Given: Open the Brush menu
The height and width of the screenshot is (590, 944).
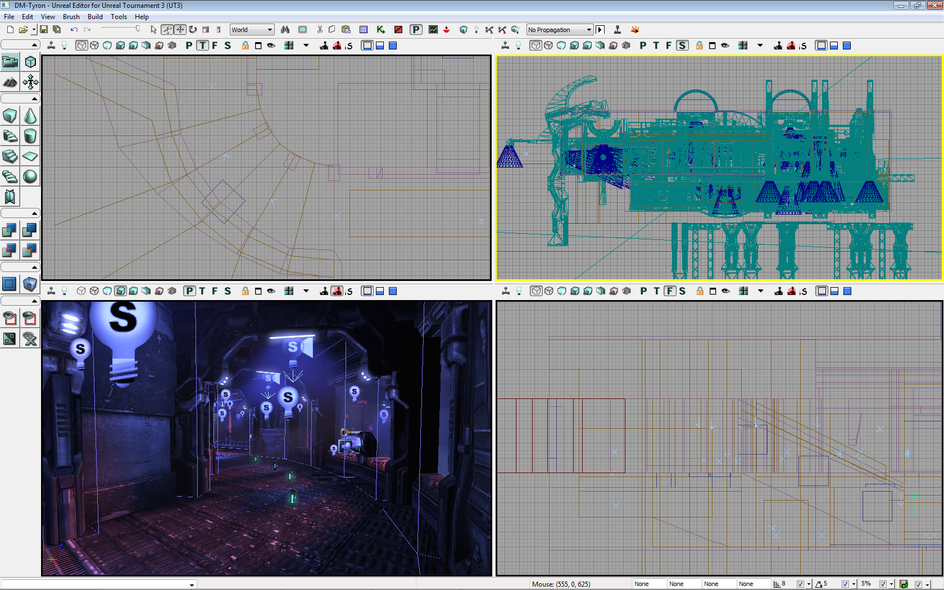Looking at the screenshot, I should coord(71,17).
